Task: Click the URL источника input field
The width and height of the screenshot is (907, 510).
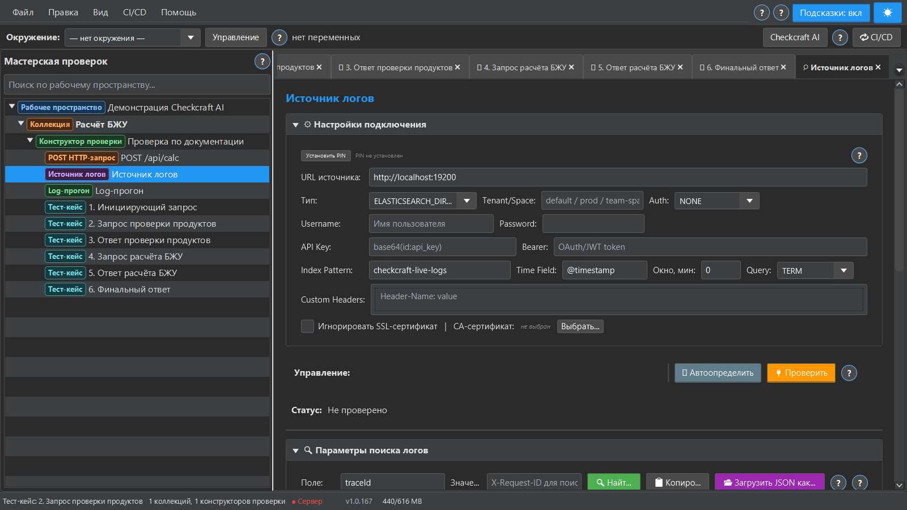Action: pyautogui.click(x=618, y=177)
